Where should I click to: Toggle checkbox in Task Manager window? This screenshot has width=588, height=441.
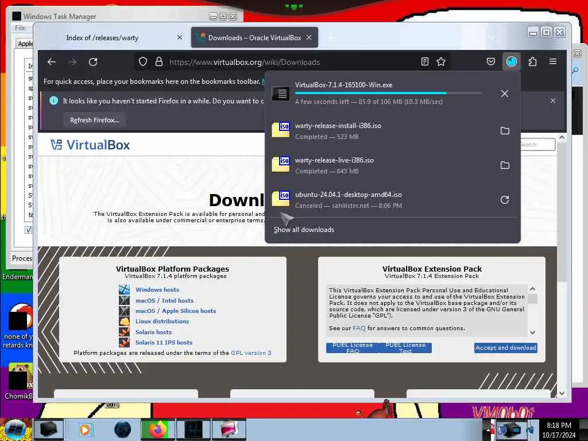click(x=29, y=230)
